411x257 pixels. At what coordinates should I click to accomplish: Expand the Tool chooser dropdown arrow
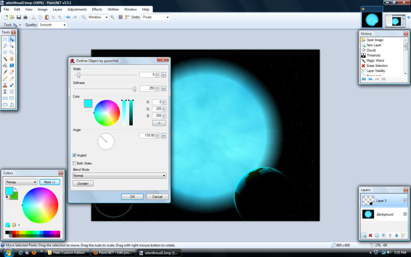click(20, 25)
